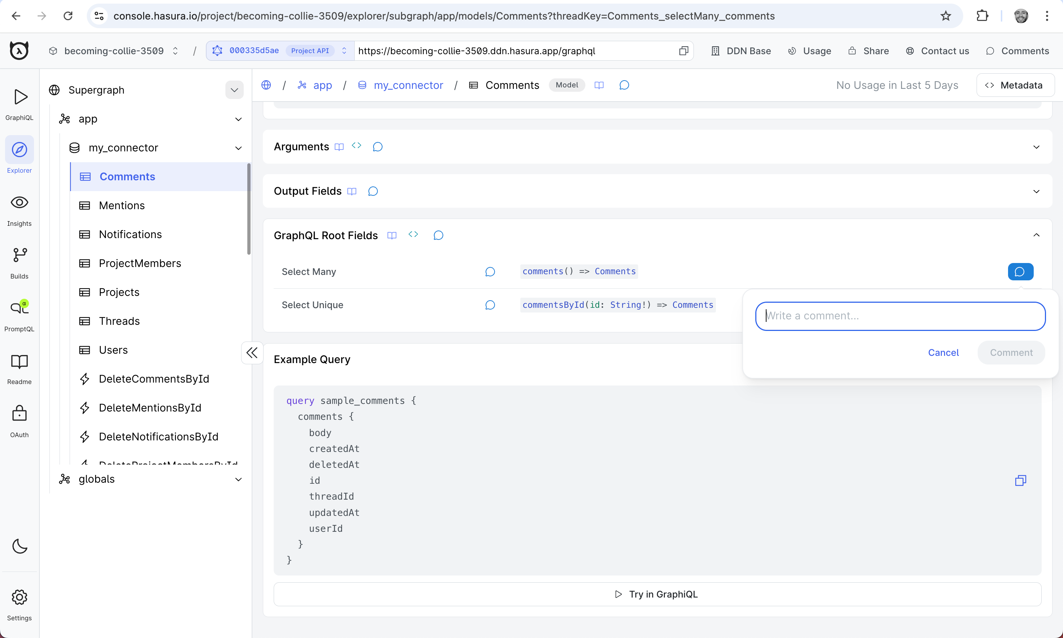Open the Project API dropdown
1063x638 pixels.
344,50
